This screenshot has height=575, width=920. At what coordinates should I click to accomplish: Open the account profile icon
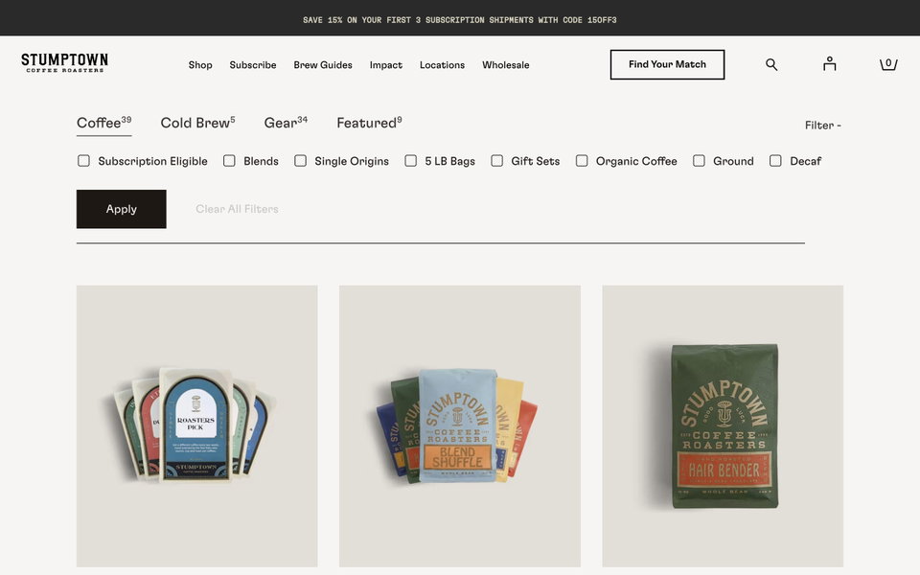(x=829, y=64)
